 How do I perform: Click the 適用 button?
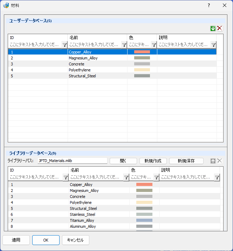pyautogui.click(x=16, y=240)
